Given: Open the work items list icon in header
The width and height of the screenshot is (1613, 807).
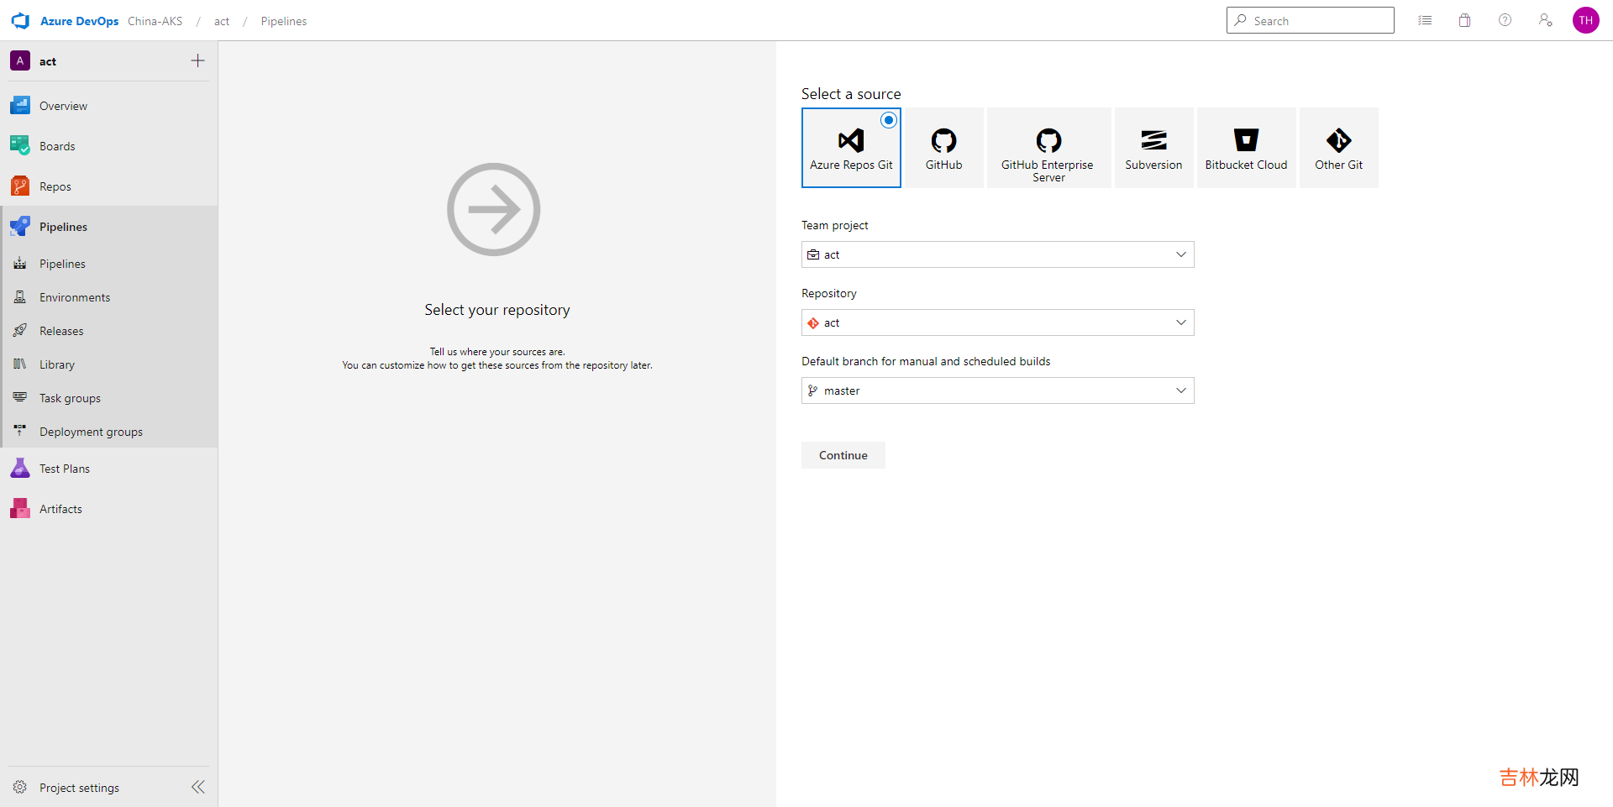Looking at the screenshot, I should click(x=1425, y=20).
